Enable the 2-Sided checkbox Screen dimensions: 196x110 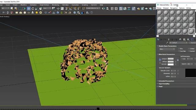(189, 49)
